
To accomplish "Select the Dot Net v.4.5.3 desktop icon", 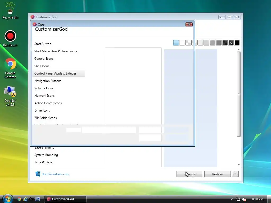I will 10,96.
